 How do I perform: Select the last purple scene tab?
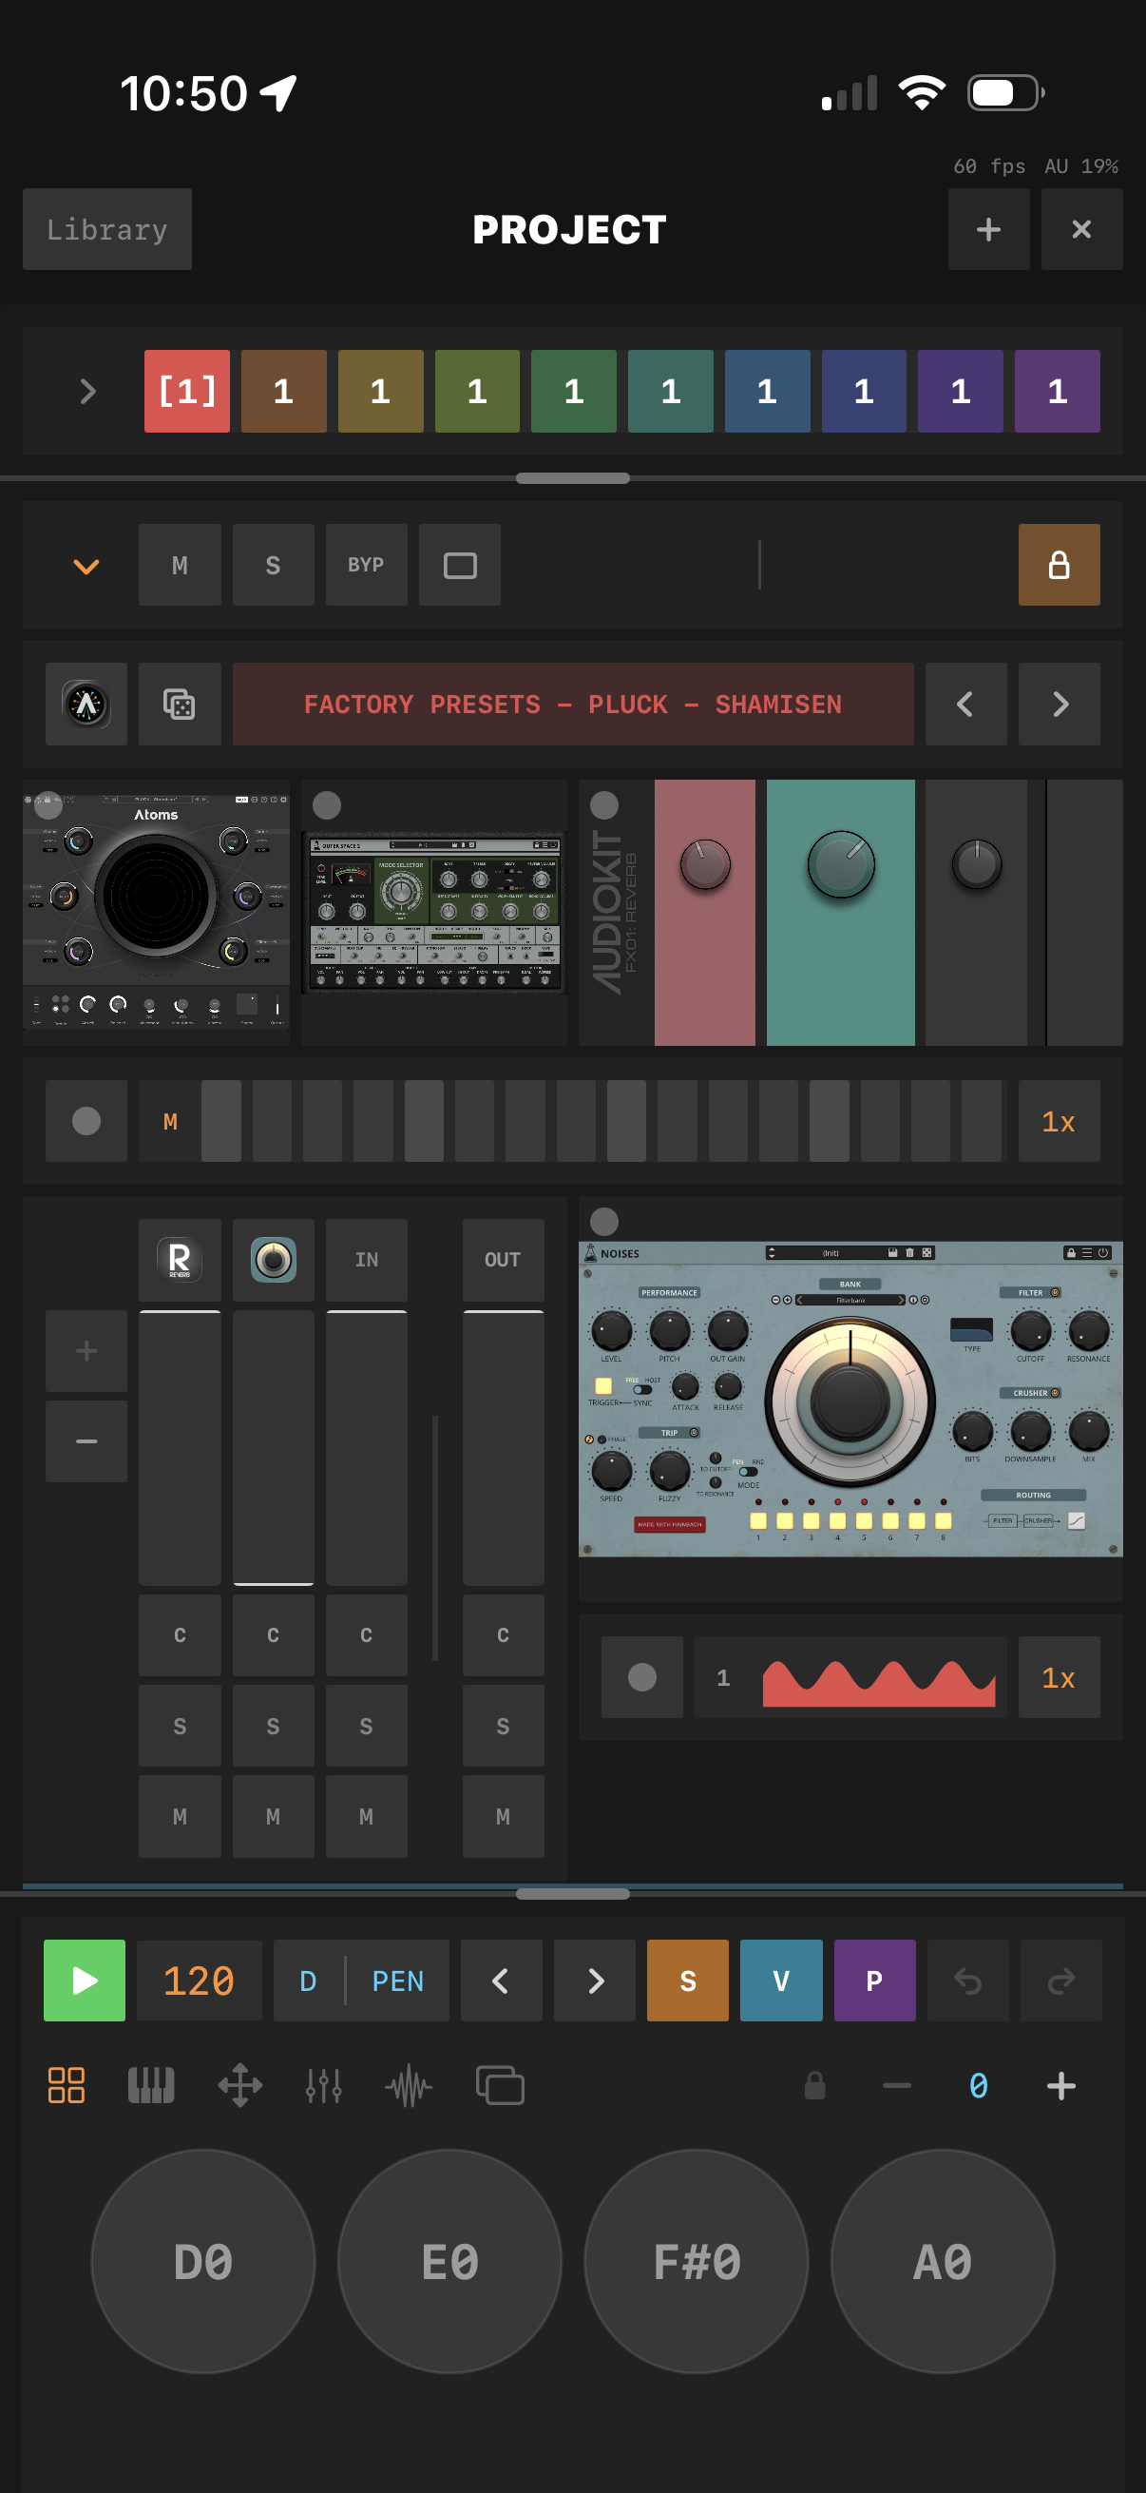[1056, 392]
